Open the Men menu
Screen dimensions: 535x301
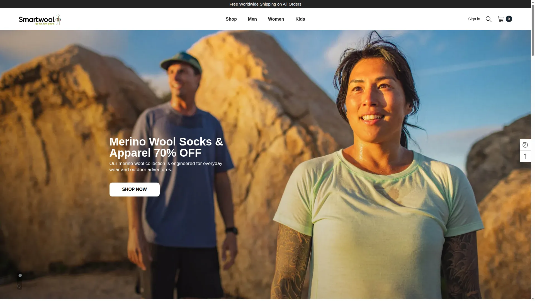click(x=252, y=19)
